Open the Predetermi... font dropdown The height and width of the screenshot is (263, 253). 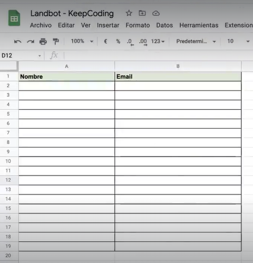click(x=196, y=42)
